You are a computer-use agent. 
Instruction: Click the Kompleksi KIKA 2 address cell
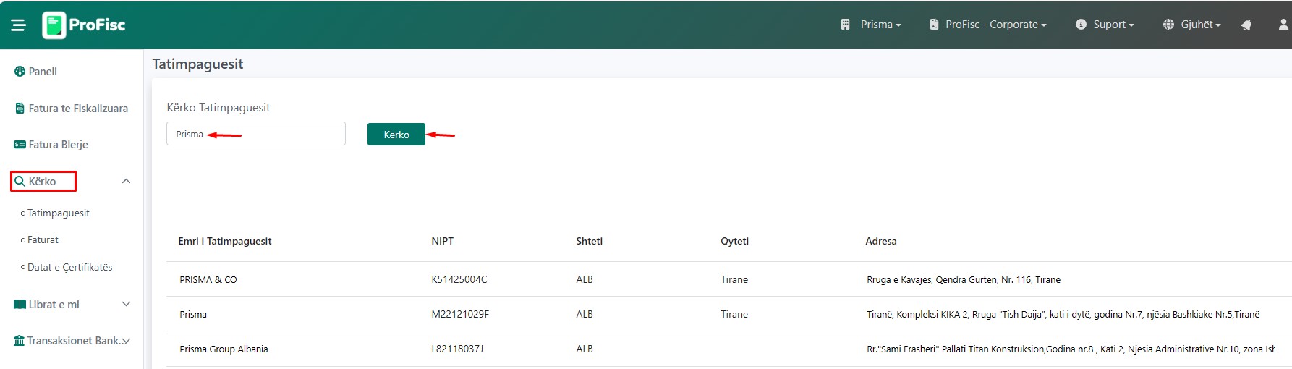tap(1063, 315)
